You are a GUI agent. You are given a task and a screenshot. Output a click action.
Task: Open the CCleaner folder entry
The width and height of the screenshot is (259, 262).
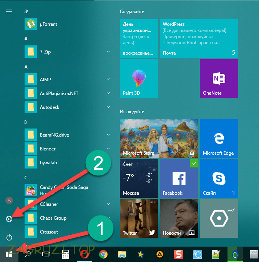(67, 204)
